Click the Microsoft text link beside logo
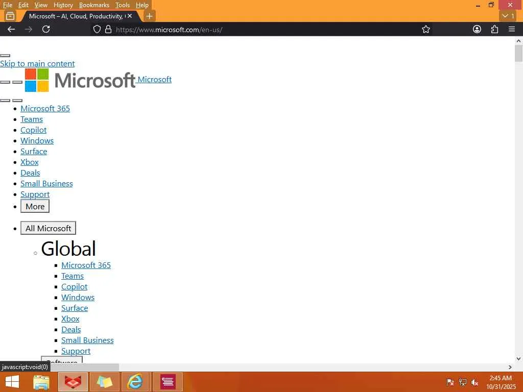 point(154,79)
